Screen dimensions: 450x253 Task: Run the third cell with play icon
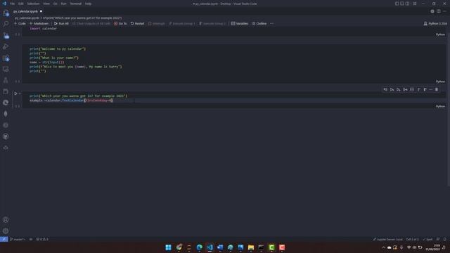15,93
